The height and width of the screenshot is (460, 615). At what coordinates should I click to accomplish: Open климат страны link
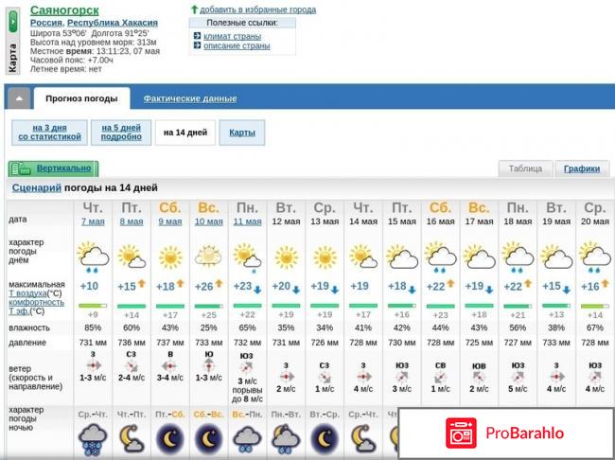232,36
